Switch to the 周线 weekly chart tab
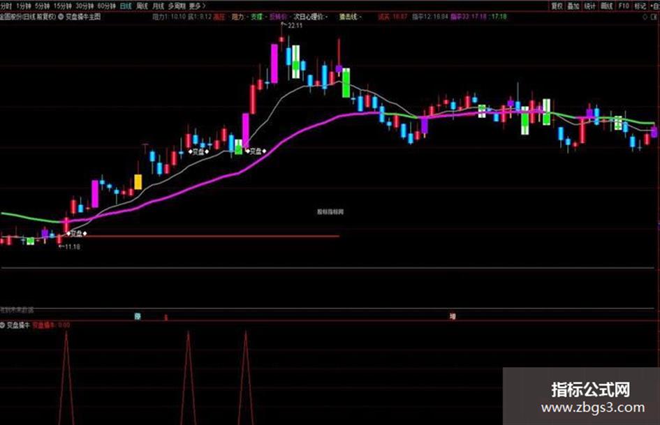 tap(142, 6)
